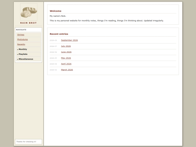Click the bread loaf logo image
Image resolution: width=196 pixels, height=147 pixels.
pos(29,12)
